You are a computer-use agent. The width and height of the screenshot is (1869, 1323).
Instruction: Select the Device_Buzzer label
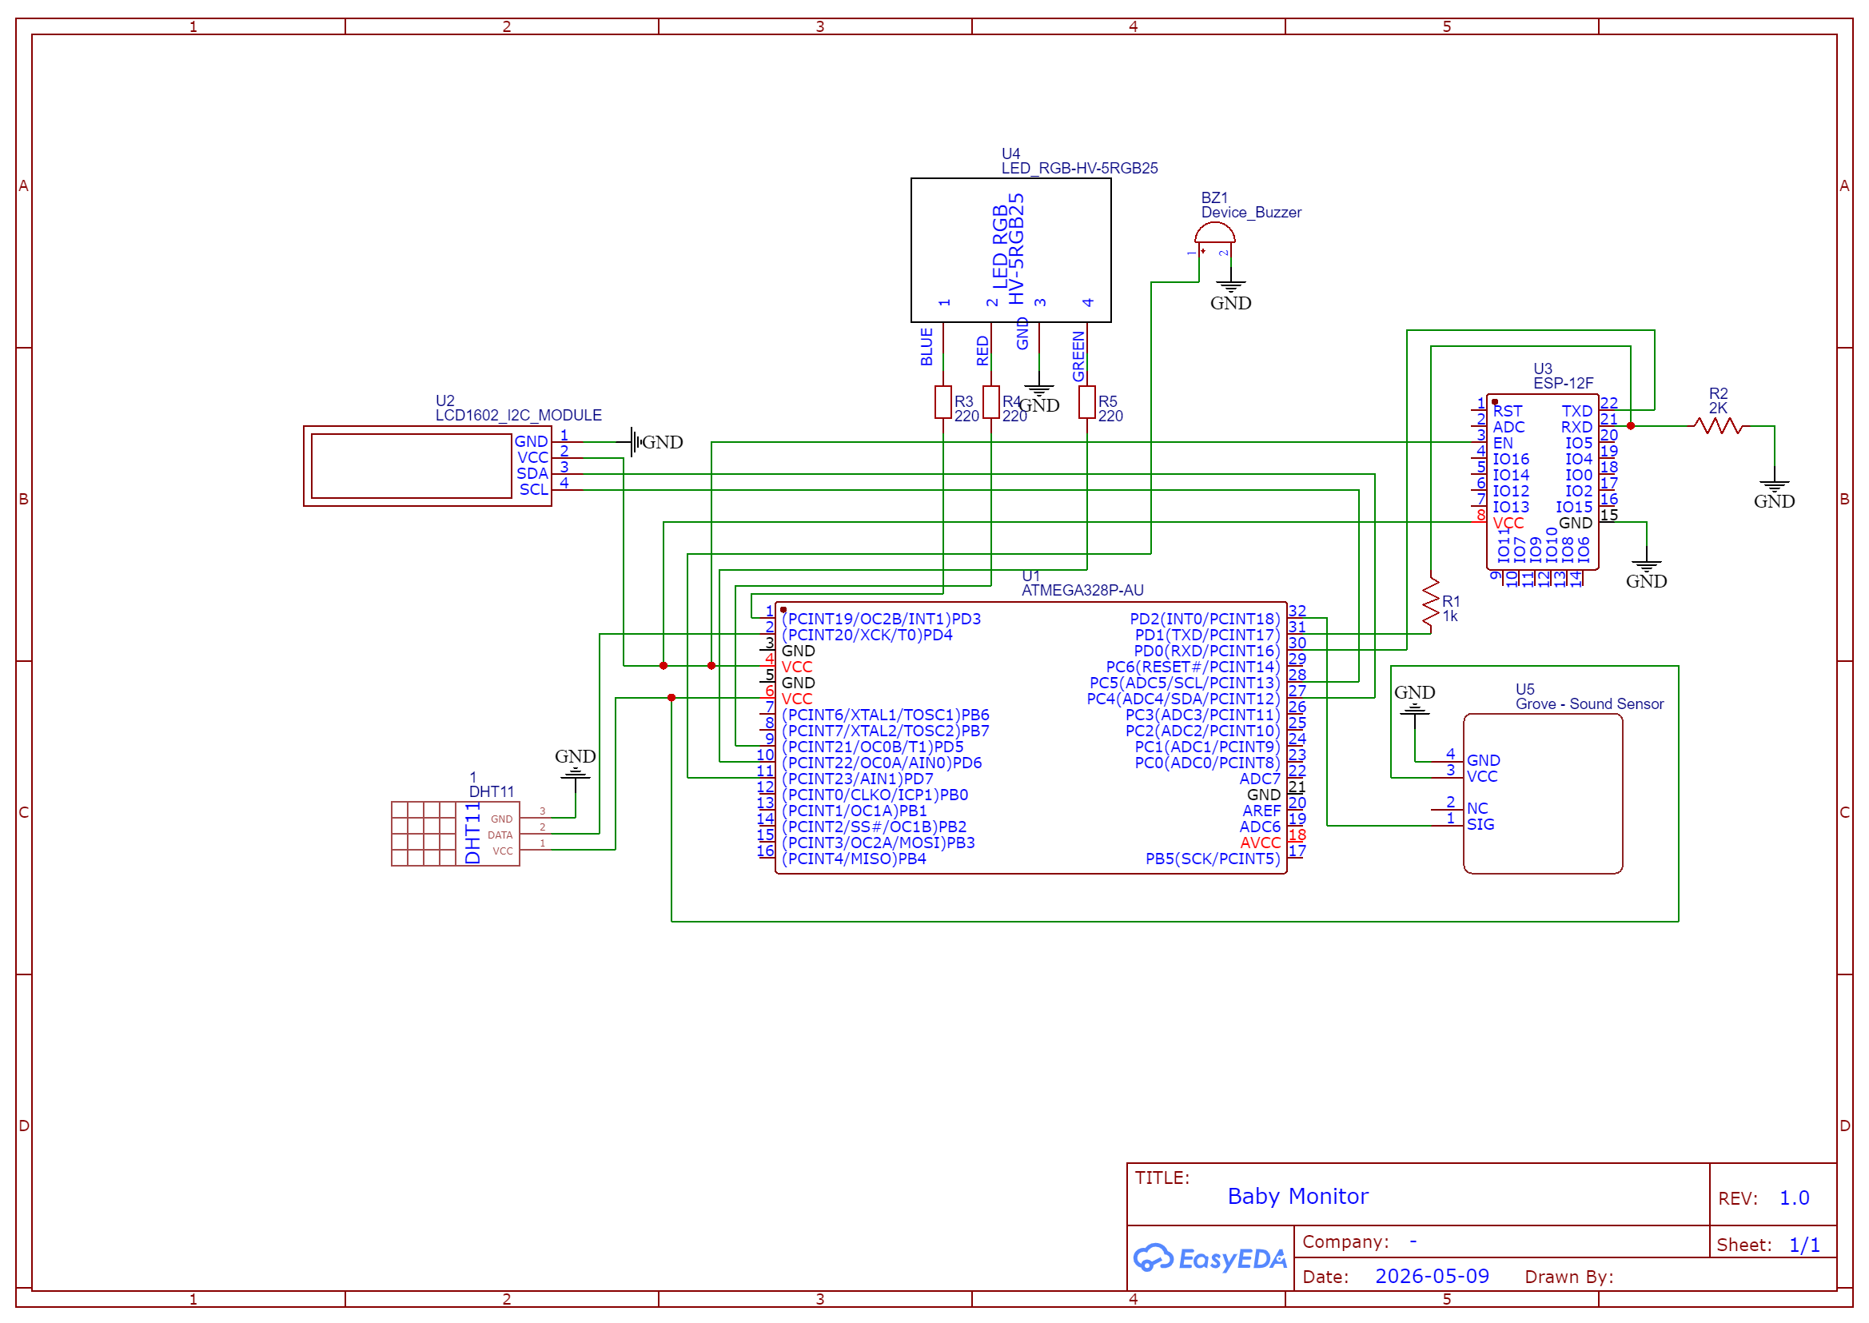click(1250, 212)
